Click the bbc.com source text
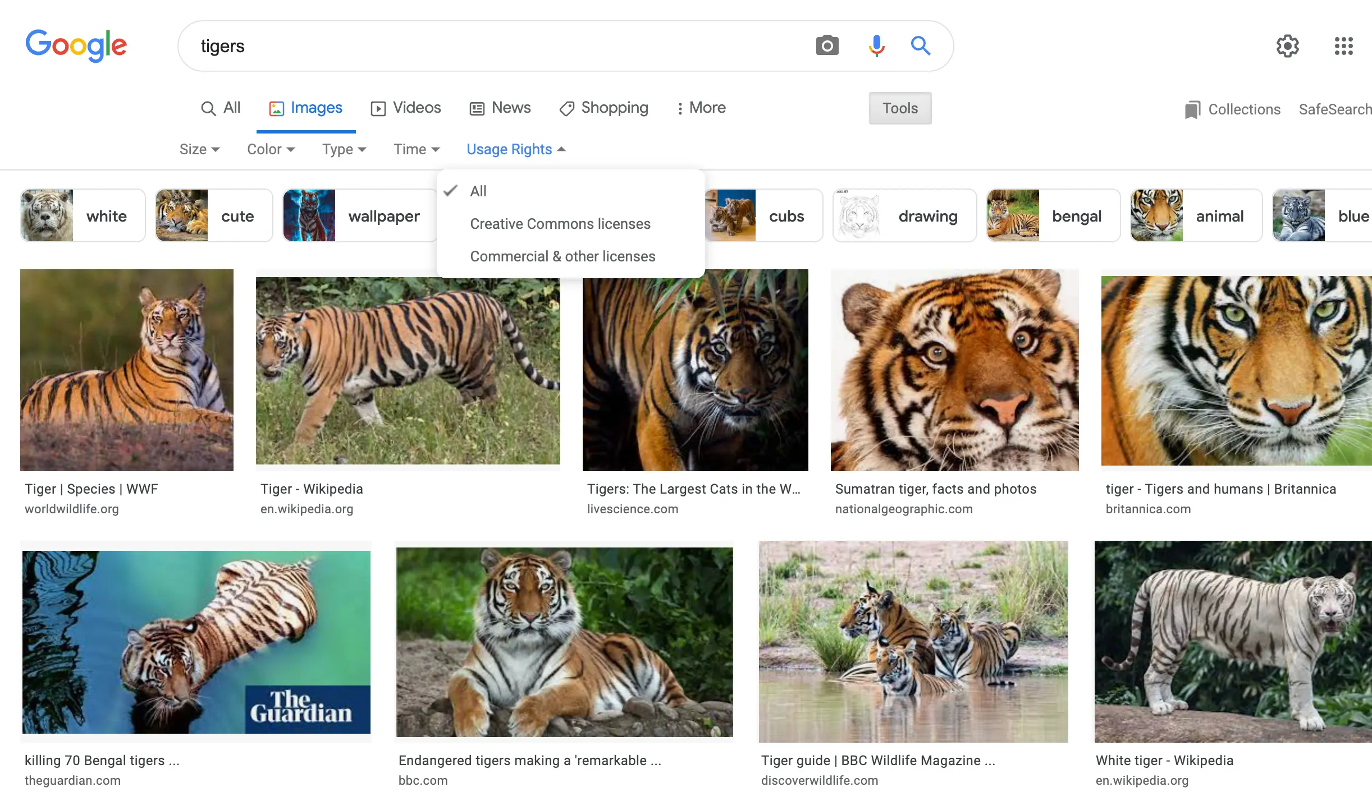Image resolution: width=1372 pixels, height=810 pixels. point(423,781)
